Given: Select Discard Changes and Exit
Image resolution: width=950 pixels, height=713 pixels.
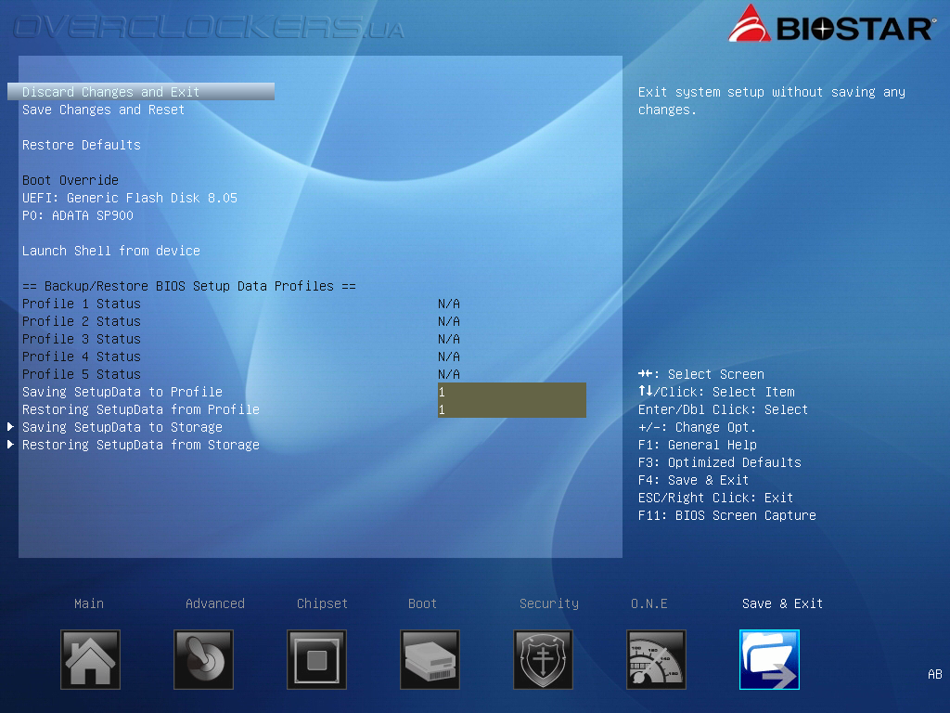Looking at the screenshot, I should [141, 92].
